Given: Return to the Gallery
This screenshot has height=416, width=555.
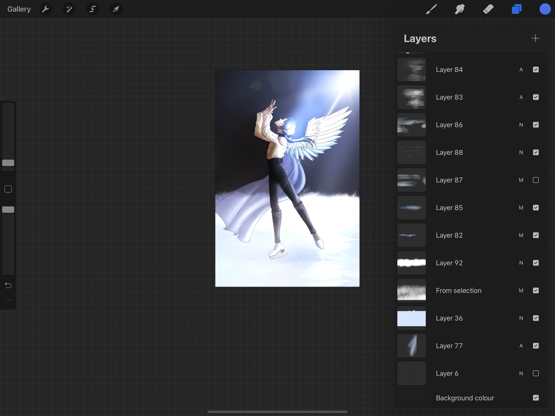Looking at the screenshot, I should (19, 9).
